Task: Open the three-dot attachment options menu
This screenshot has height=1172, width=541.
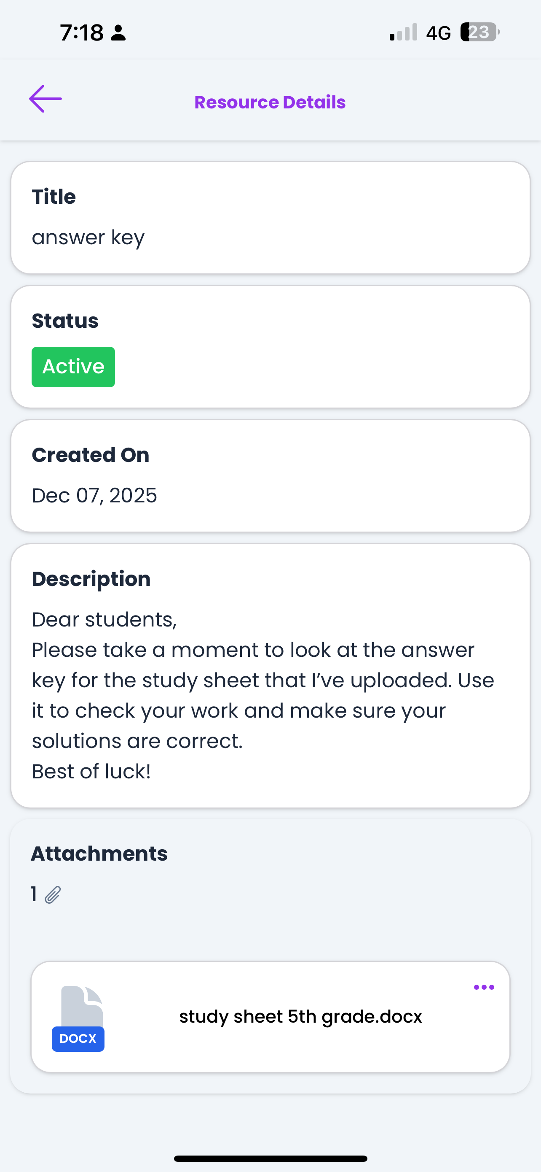Action: click(x=484, y=987)
